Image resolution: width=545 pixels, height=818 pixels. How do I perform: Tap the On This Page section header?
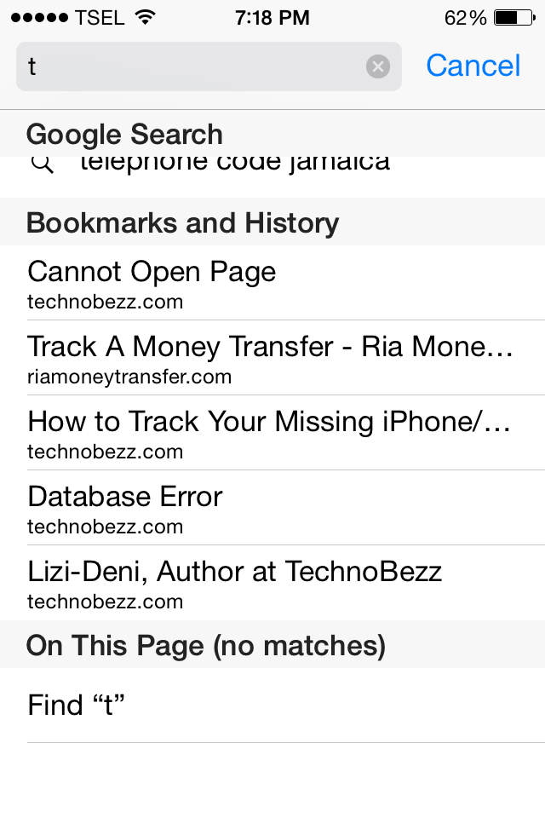pyautogui.click(x=207, y=645)
